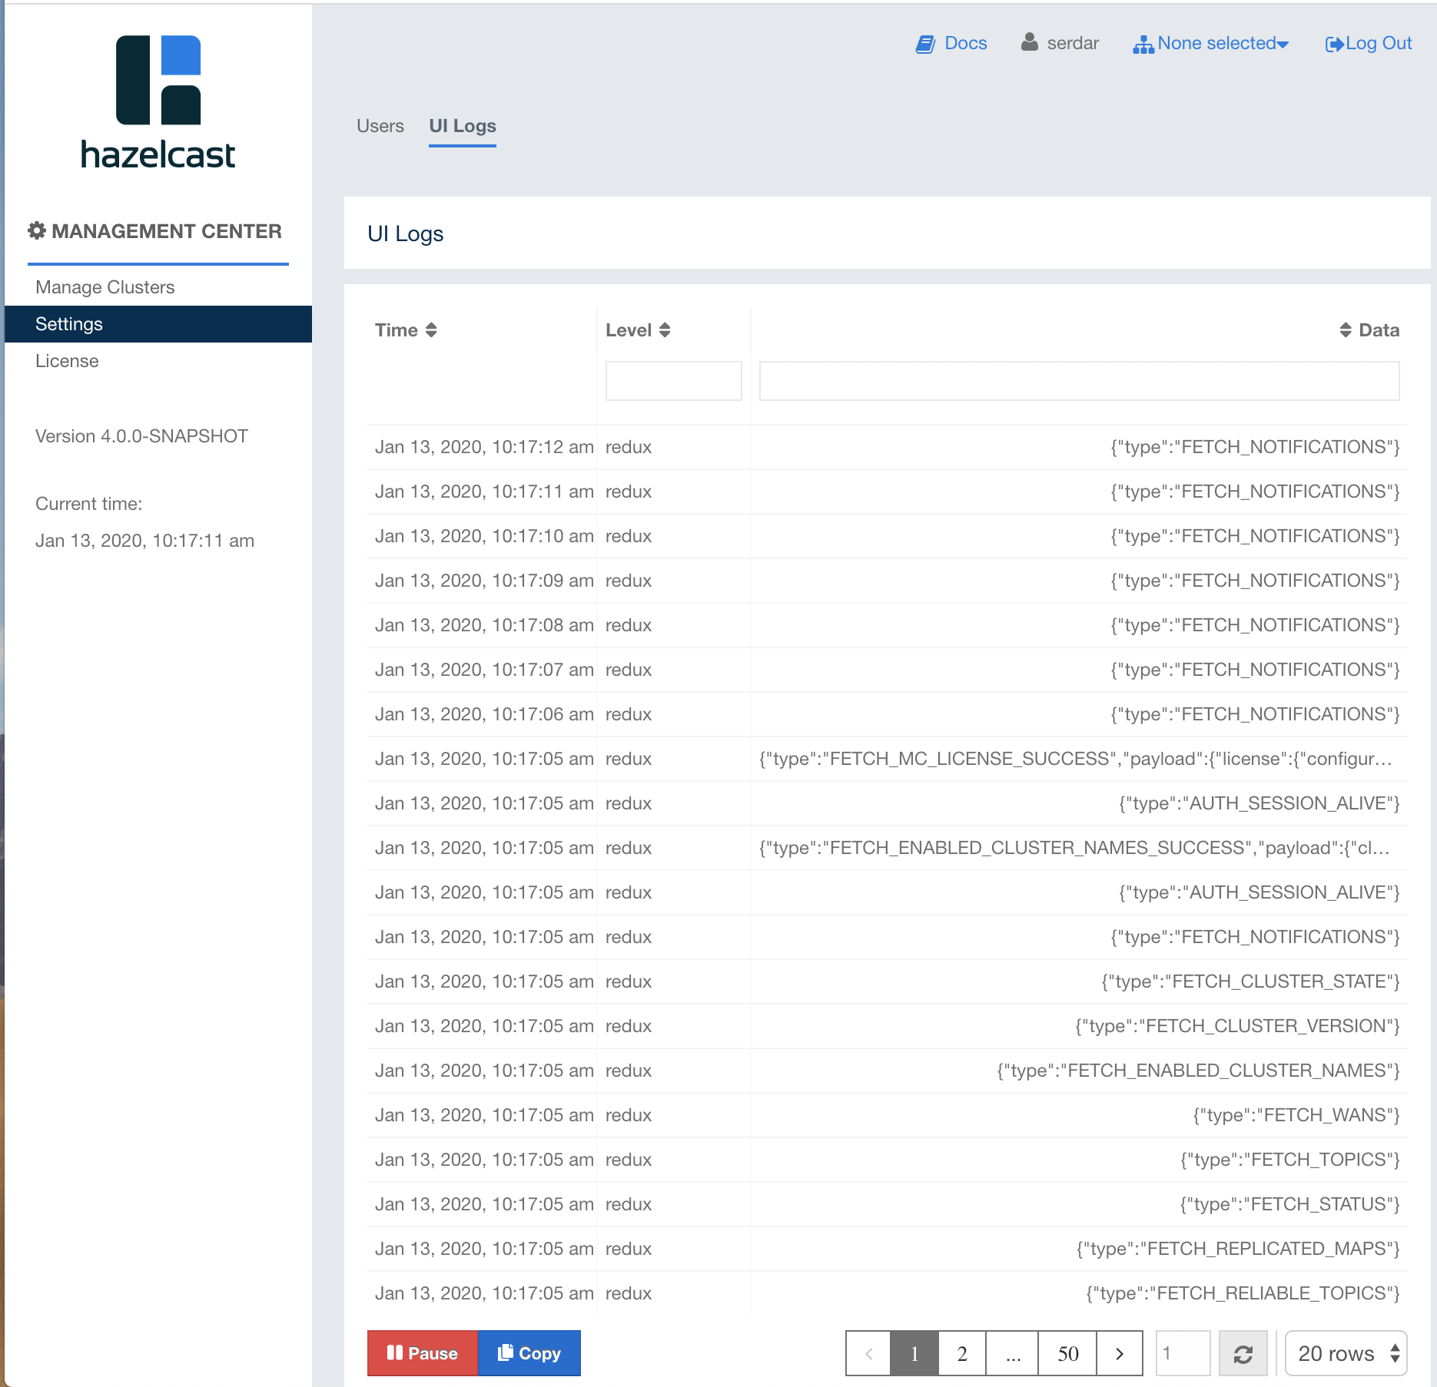Screen dimensions: 1437x1387
Task: Focus the Data filter input field
Action: click(x=1079, y=381)
